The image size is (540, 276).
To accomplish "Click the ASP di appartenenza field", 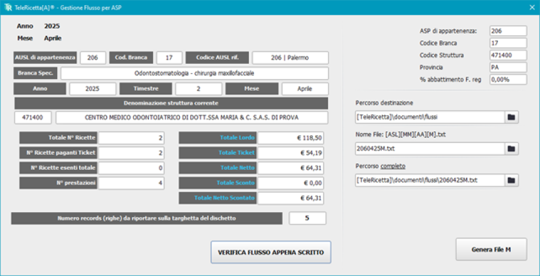I will [x=507, y=31].
